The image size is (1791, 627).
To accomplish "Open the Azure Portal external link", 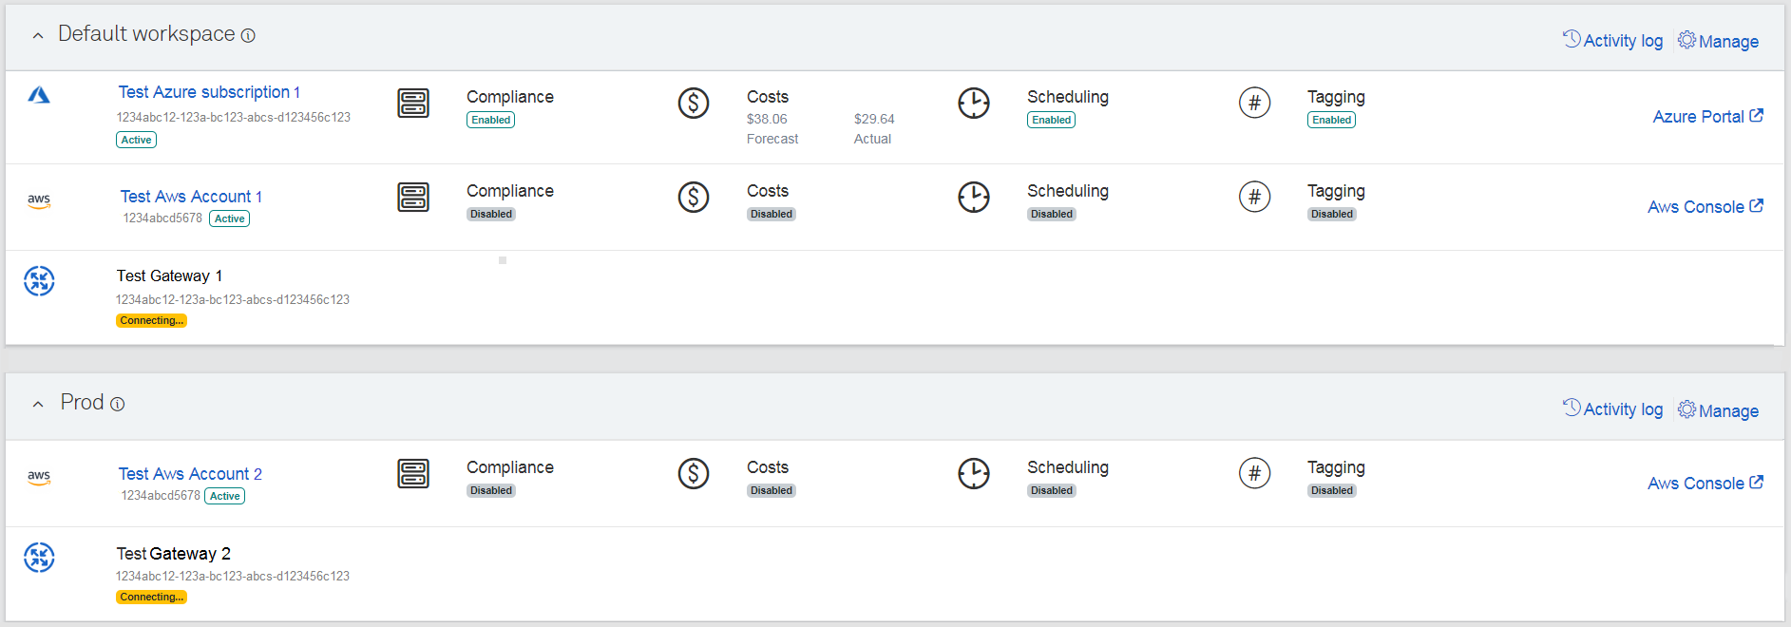I will pos(1707,116).
